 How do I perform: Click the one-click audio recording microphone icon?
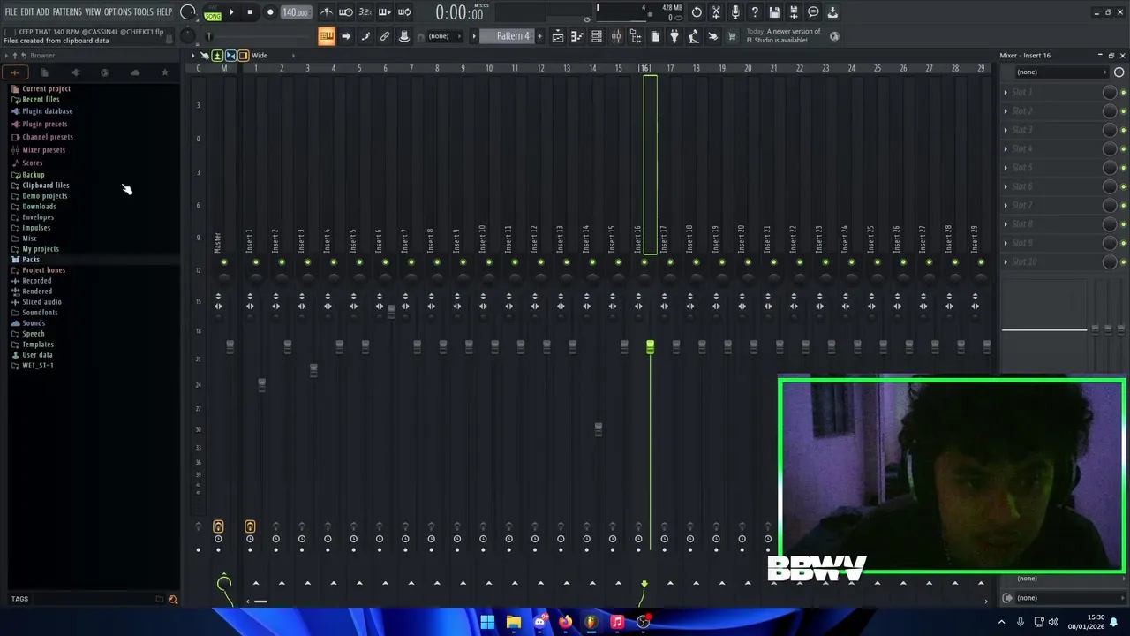(x=735, y=12)
